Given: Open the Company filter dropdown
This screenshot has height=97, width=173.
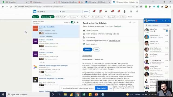Looking at the screenshot, I should 74,17.
